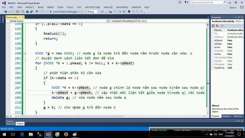Screen dimensions: 245x138
Task: Toggle a bookmark with the Bookmark icon
Action: point(129,12)
